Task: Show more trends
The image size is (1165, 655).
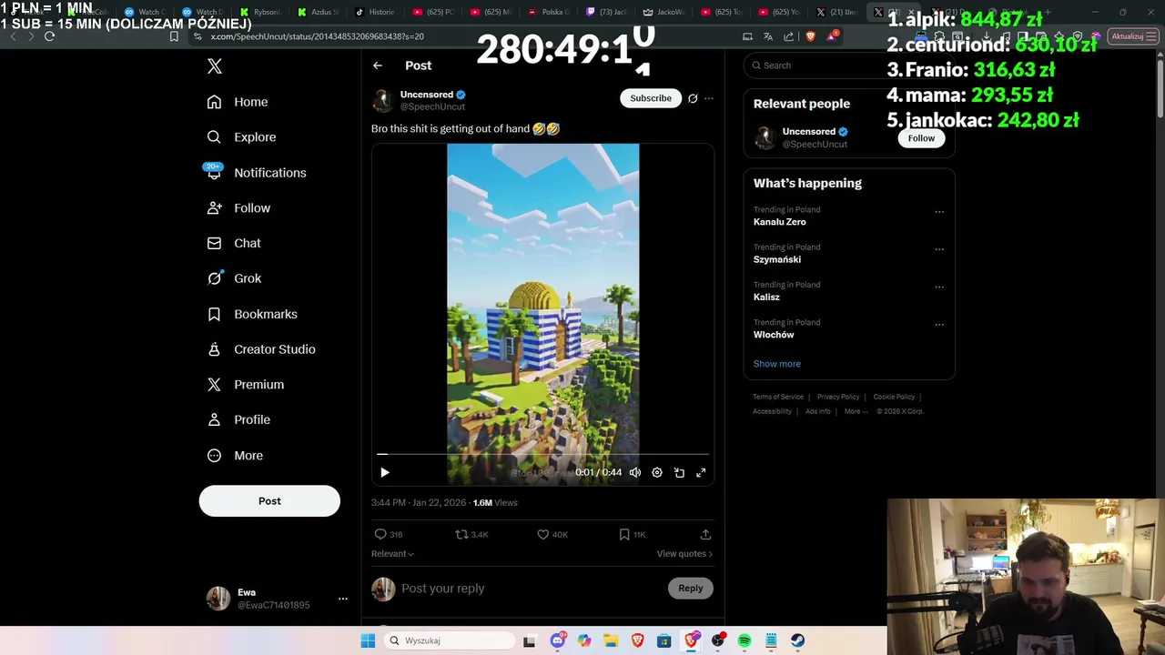Action: (x=777, y=364)
